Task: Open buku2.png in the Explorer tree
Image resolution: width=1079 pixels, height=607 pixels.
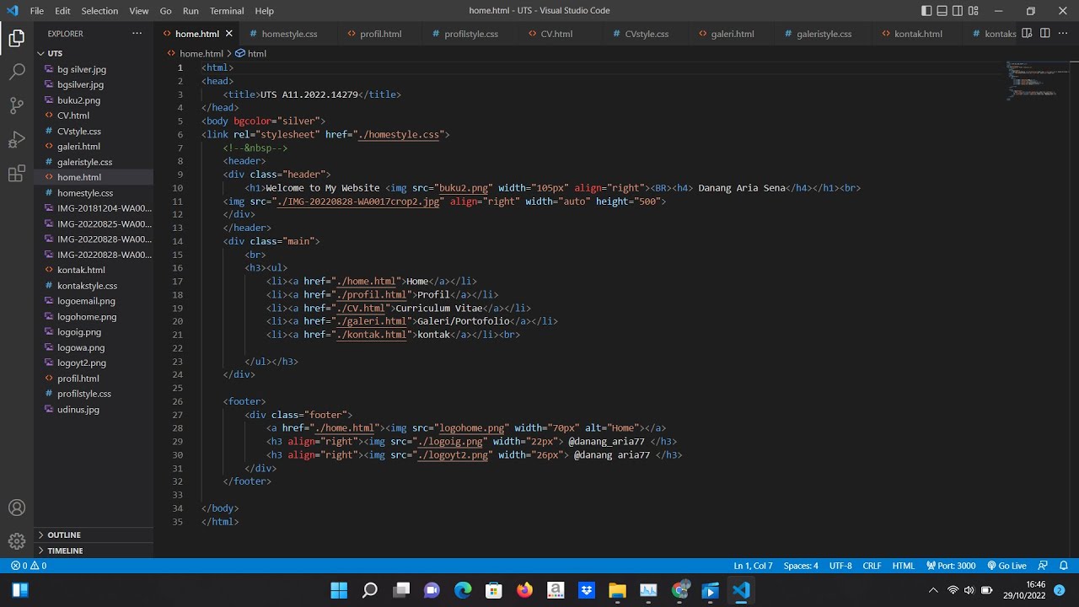Action: coord(93,100)
